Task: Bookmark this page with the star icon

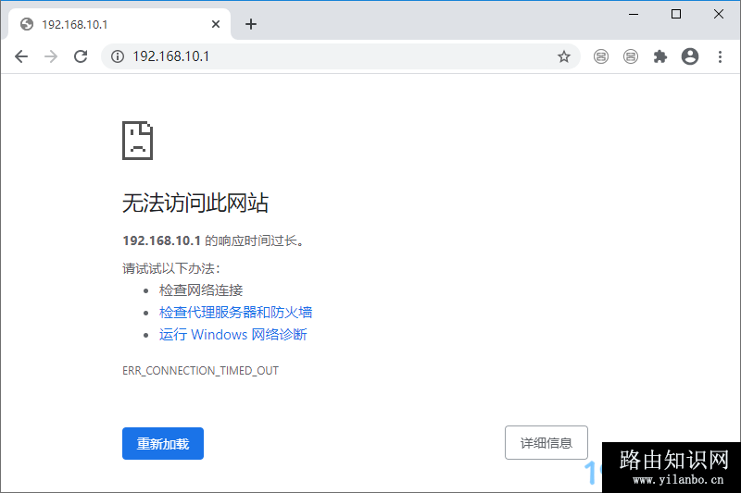Action: [x=564, y=56]
